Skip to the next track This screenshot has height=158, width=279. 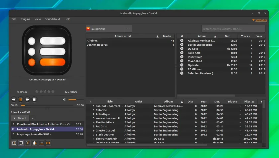[27, 99]
